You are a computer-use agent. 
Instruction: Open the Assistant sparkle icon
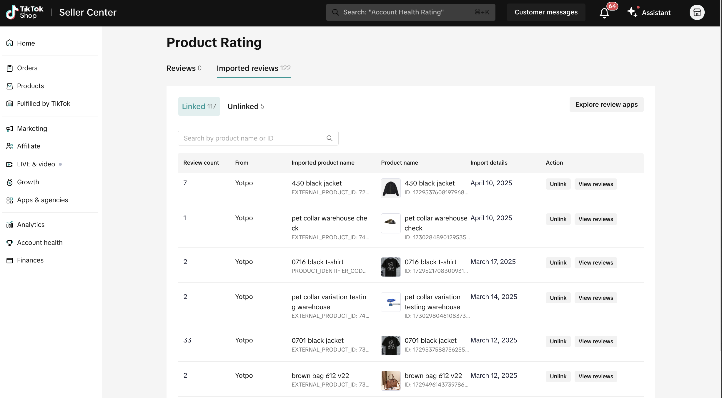coord(632,12)
